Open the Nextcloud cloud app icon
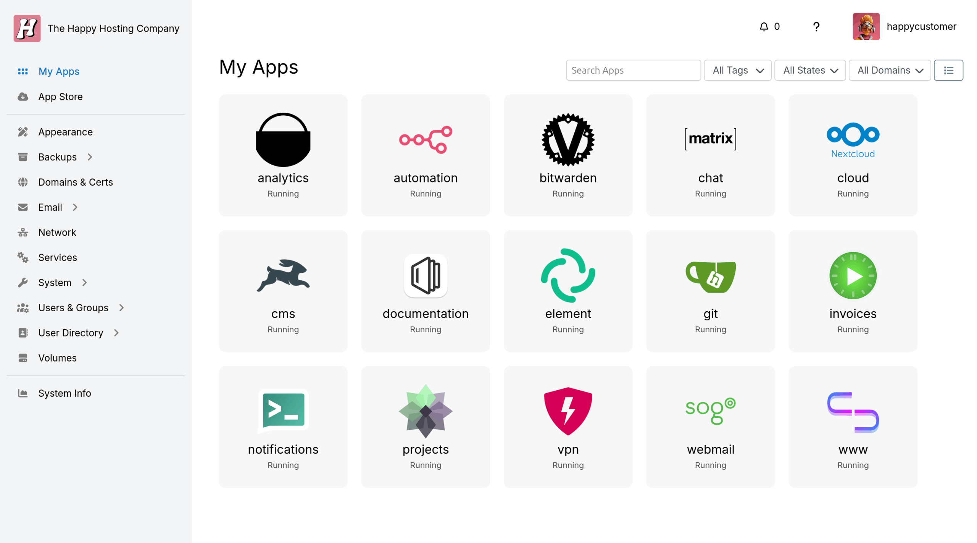 [852, 139]
